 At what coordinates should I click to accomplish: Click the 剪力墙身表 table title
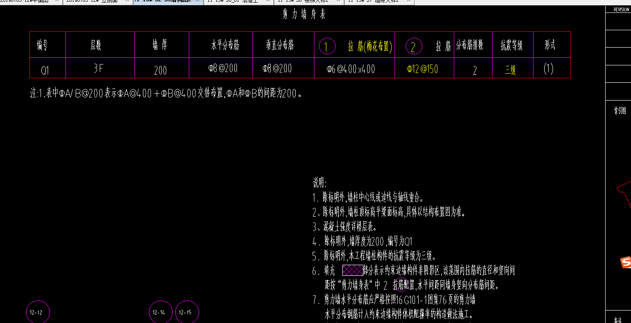click(304, 15)
